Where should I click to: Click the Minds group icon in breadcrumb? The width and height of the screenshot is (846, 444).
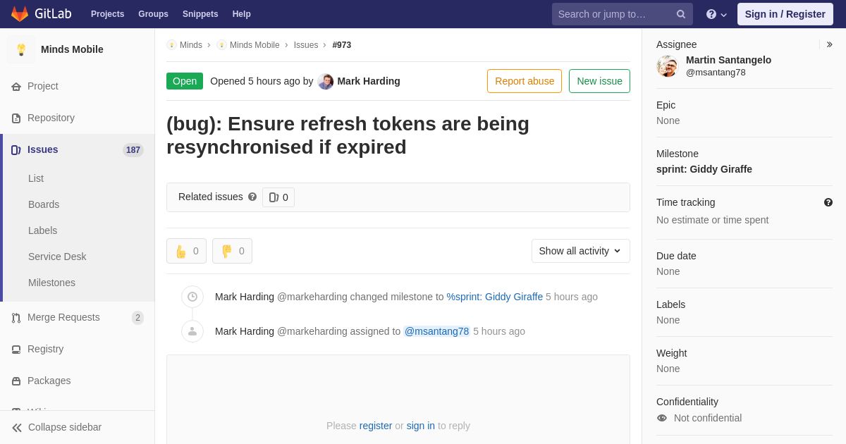[171, 45]
